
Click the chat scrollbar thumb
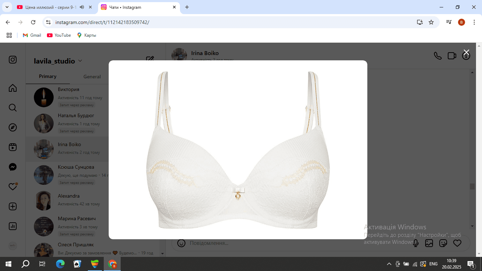pyautogui.click(x=472, y=186)
